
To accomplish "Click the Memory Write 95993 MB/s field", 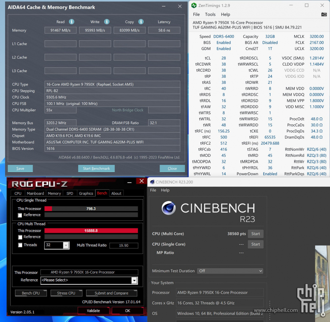I will coord(95,30).
